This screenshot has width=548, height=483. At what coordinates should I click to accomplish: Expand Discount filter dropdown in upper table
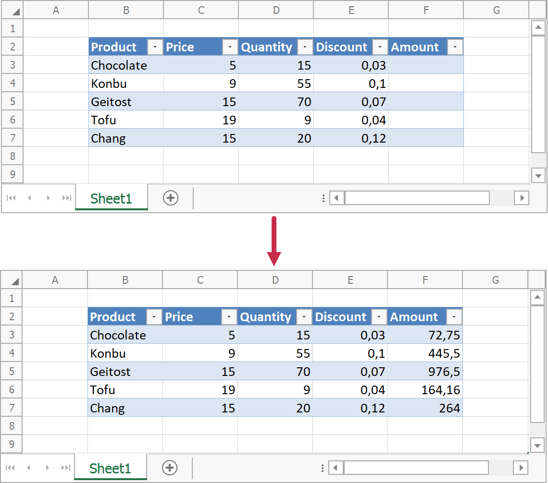point(380,47)
